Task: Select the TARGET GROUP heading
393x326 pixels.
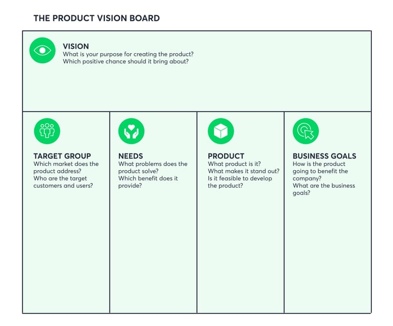Action: (62, 156)
